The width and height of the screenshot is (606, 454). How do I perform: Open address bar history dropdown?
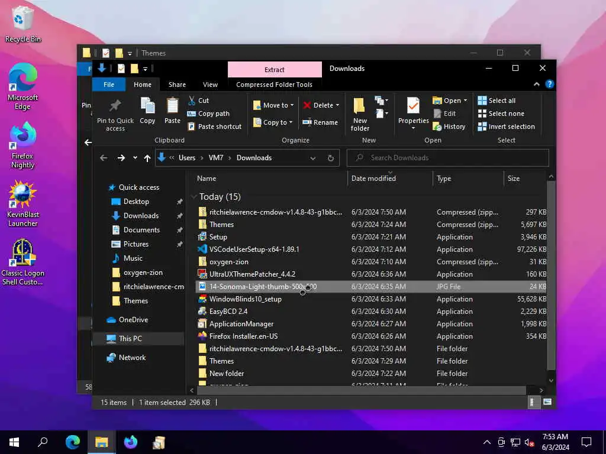pyautogui.click(x=312, y=158)
